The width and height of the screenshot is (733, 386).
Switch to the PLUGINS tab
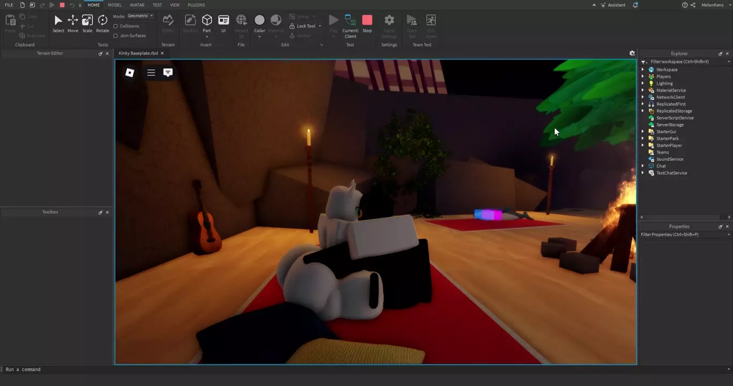(196, 5)
